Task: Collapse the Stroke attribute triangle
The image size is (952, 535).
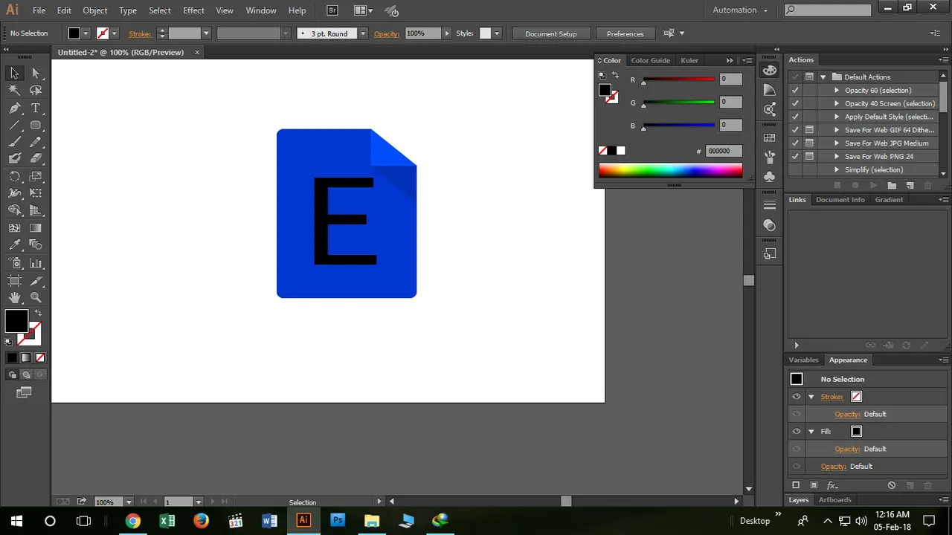Action: (x=811, y=397)
